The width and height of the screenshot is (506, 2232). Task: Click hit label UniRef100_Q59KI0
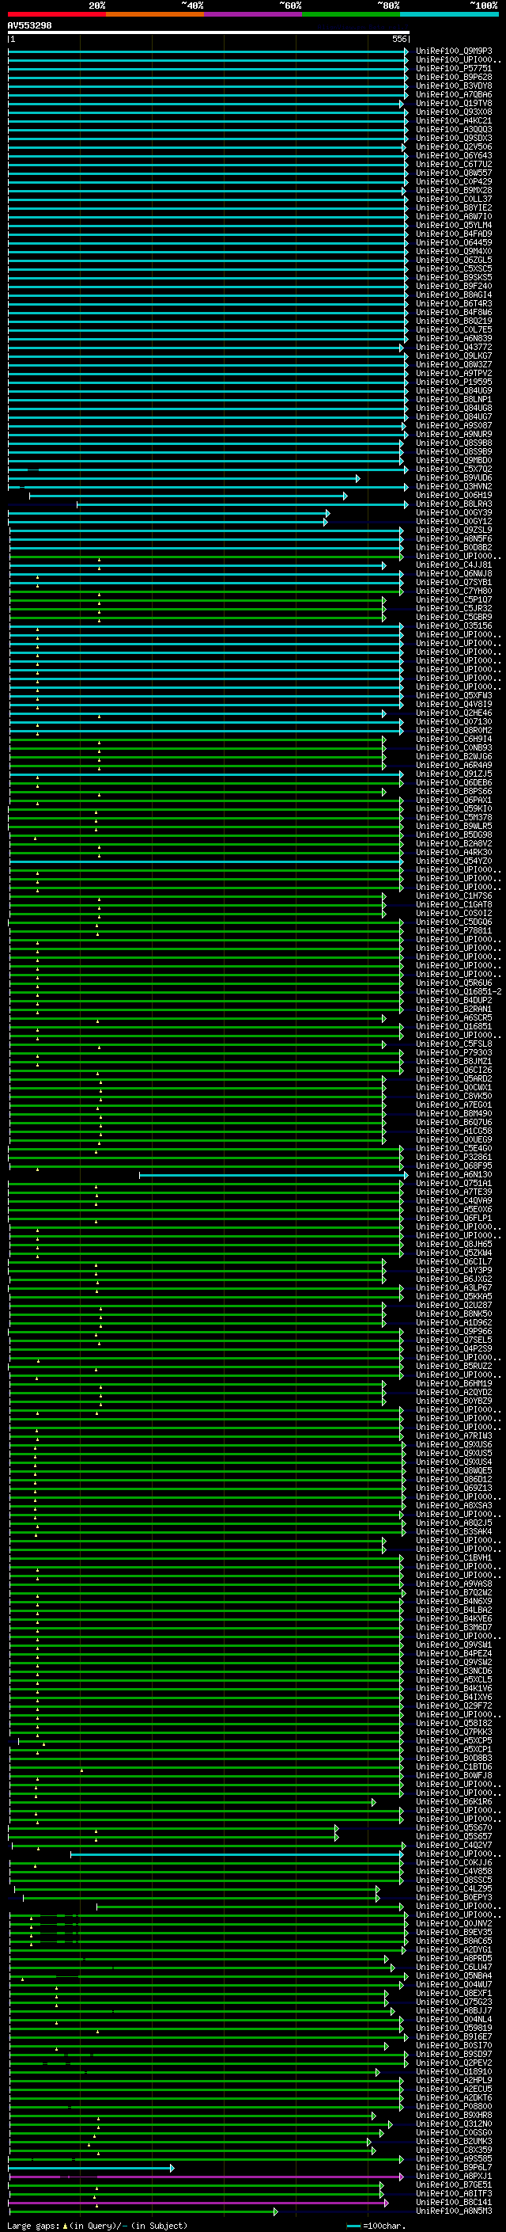click(454, 808)
